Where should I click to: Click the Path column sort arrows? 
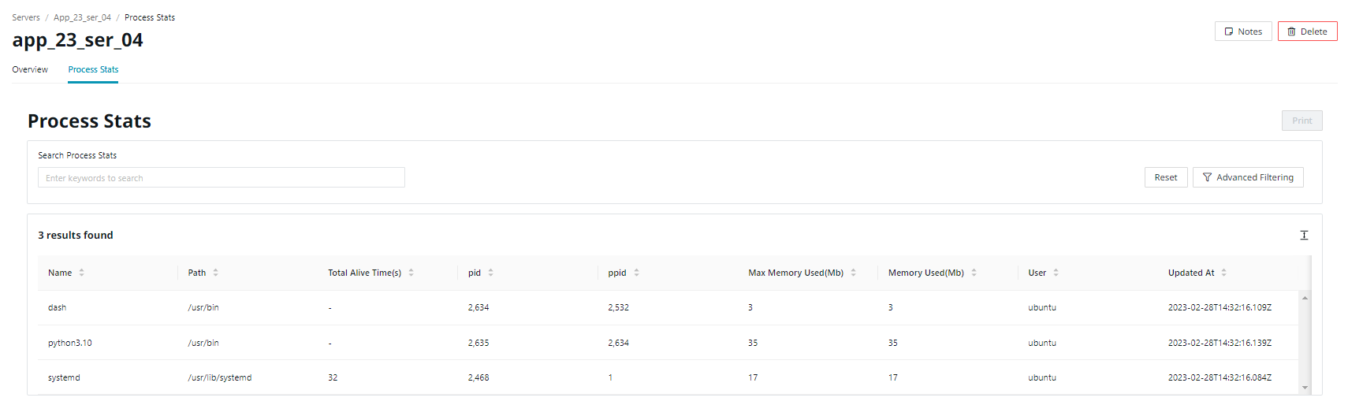coord(215,273)
